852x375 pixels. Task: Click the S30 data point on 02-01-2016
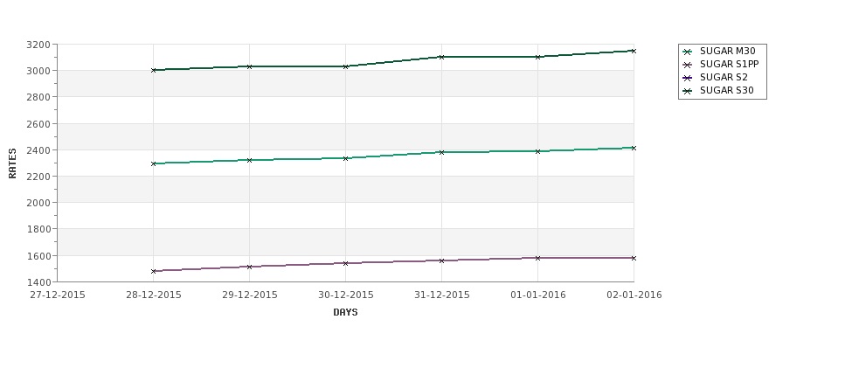pos(634,51)
